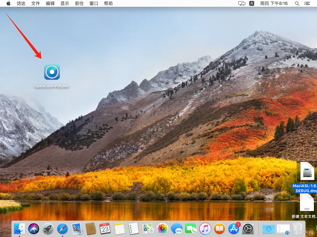The height and width of the screenshot is (237, 317).
Task: Open Notes app in Dock
Action: pos(119,229)
